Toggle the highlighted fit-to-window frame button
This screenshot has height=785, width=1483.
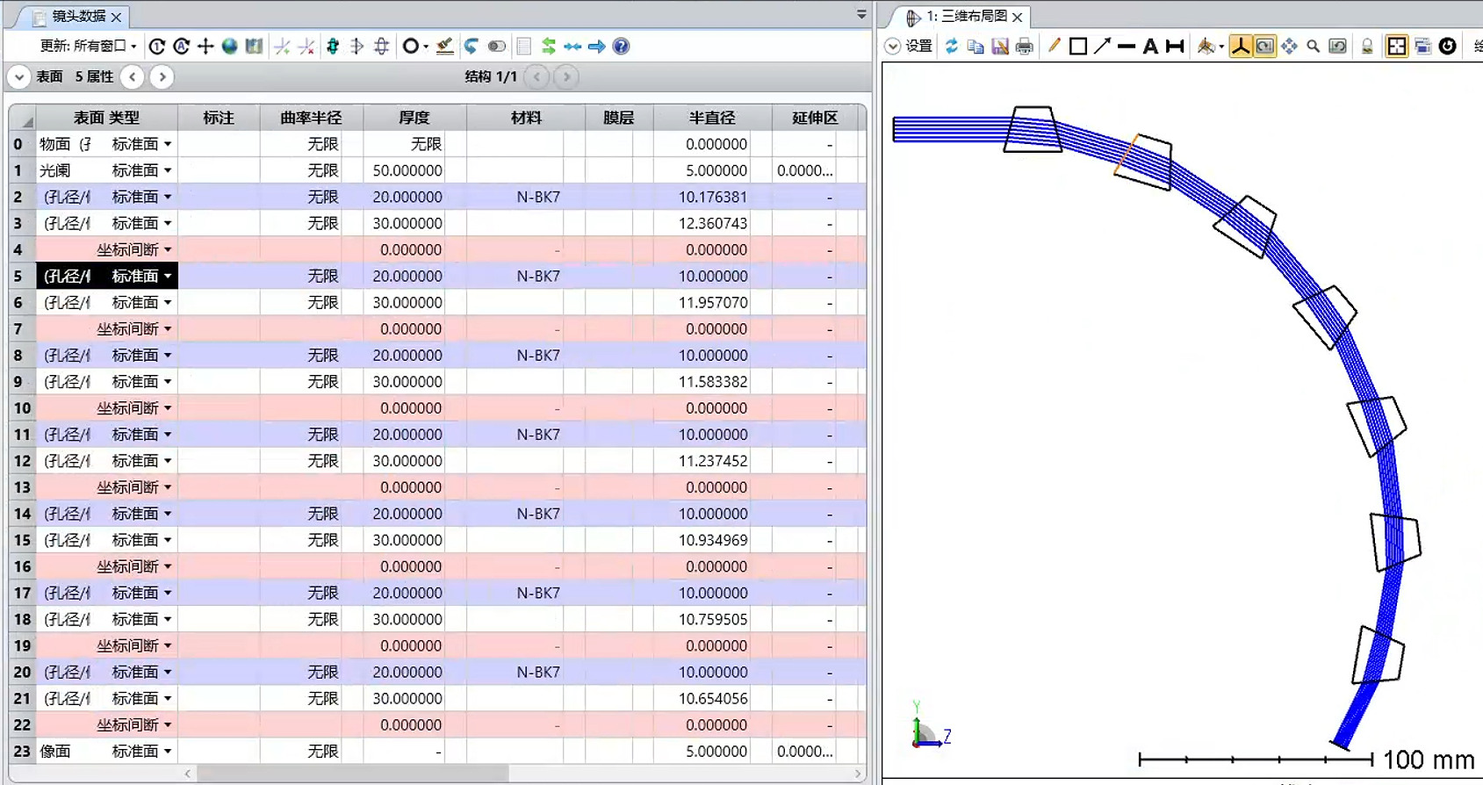click(1396, 47)
